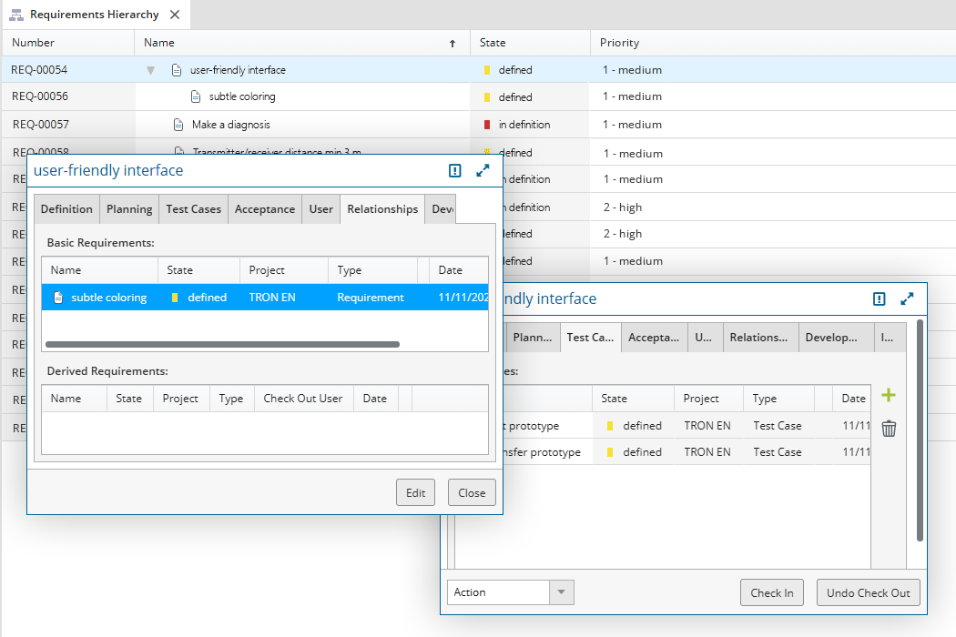956x637 pixels.
Task: Expand the front dialog with the arrows icon
Action: pos(483,170)
